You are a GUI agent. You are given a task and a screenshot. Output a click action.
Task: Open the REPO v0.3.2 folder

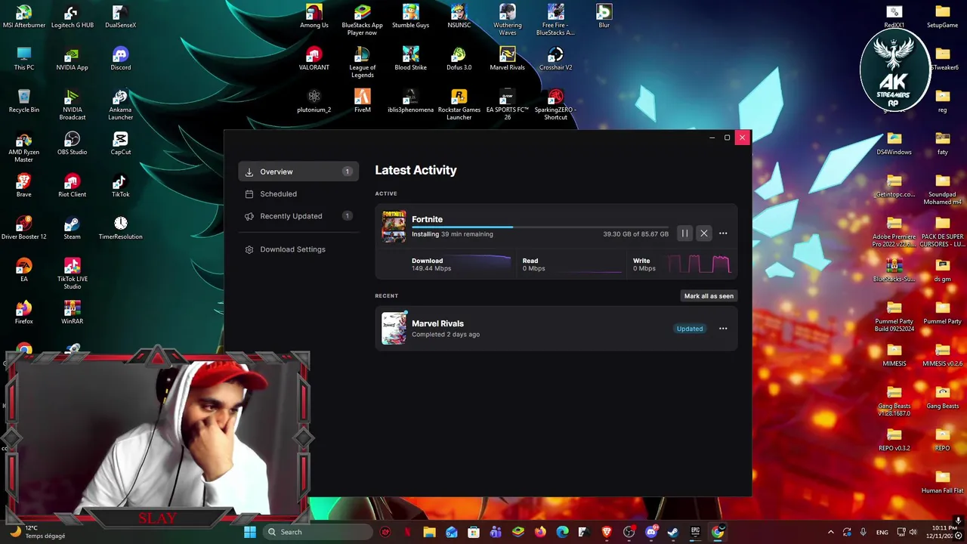coord(894,440)
